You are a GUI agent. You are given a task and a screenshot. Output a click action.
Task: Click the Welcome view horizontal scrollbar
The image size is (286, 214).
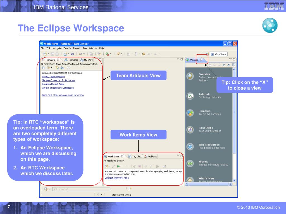coord(209,184)
